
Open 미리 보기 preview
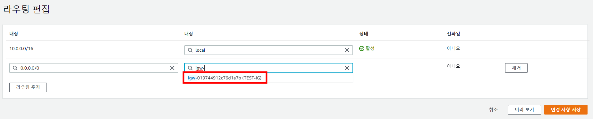coord(524,109)
